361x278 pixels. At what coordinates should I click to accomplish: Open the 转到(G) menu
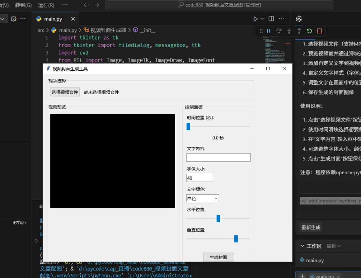click(23, 5)
